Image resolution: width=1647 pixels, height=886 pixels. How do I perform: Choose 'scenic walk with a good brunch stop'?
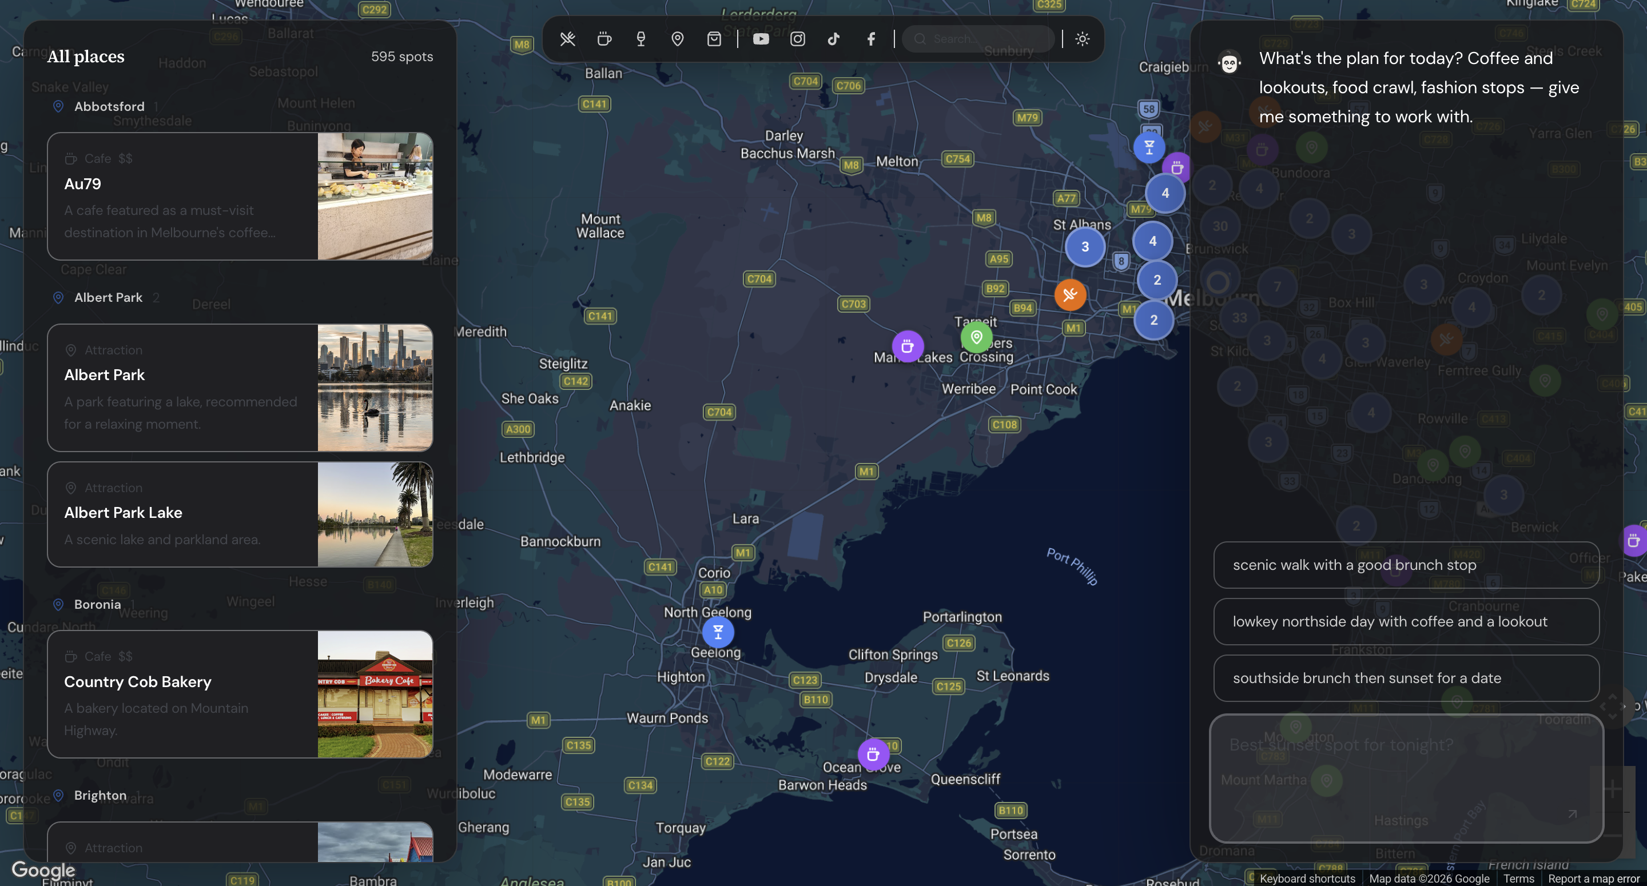tap(1405, 565)
